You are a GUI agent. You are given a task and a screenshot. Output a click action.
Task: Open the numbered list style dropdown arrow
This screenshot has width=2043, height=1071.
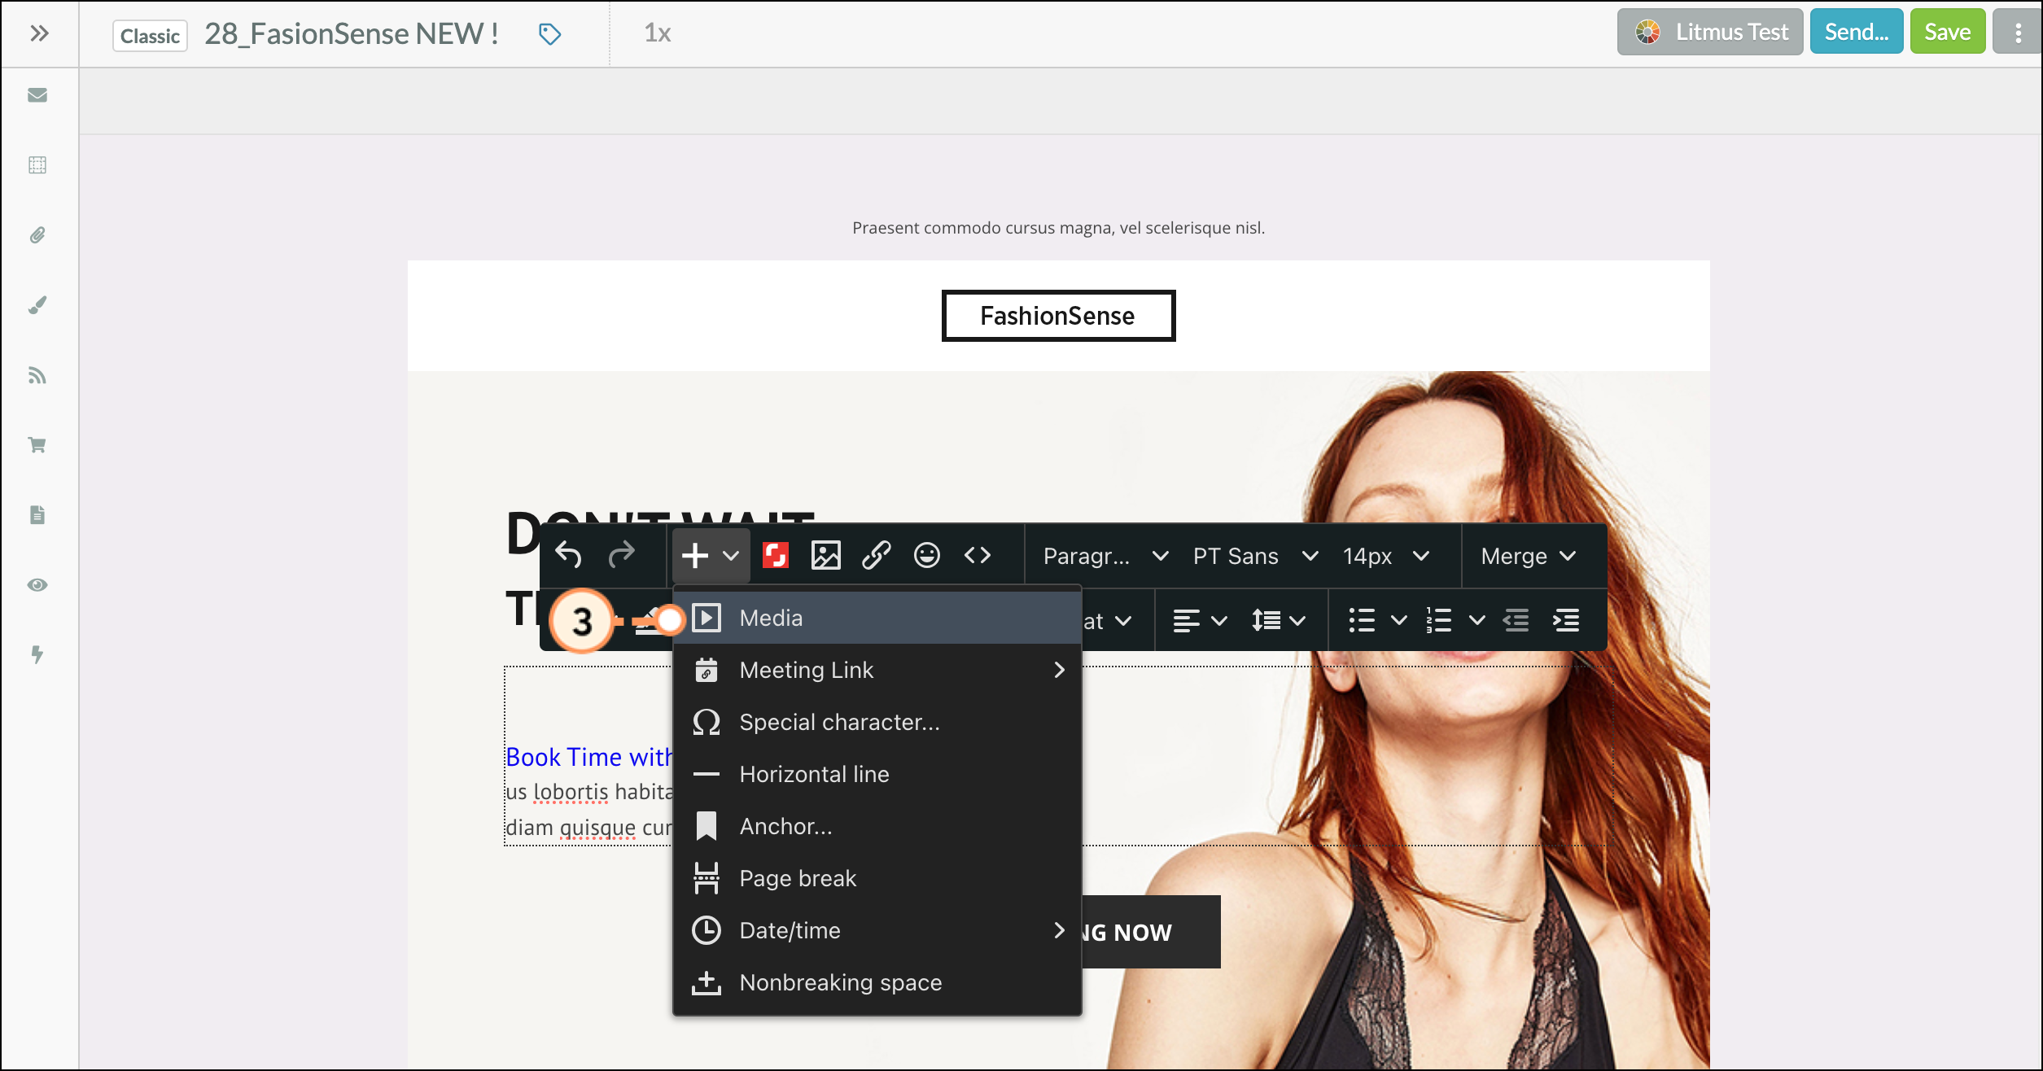1477,621
